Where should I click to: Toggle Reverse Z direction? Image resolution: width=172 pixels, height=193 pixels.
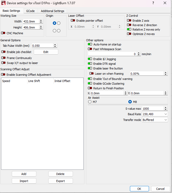[x=129, y=25]
